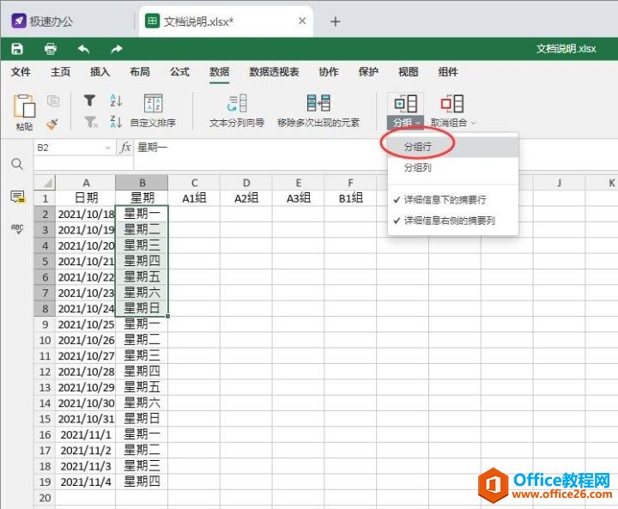Open the 文件 menu
This screenshot has height=509, width=618.
[21, 72]
